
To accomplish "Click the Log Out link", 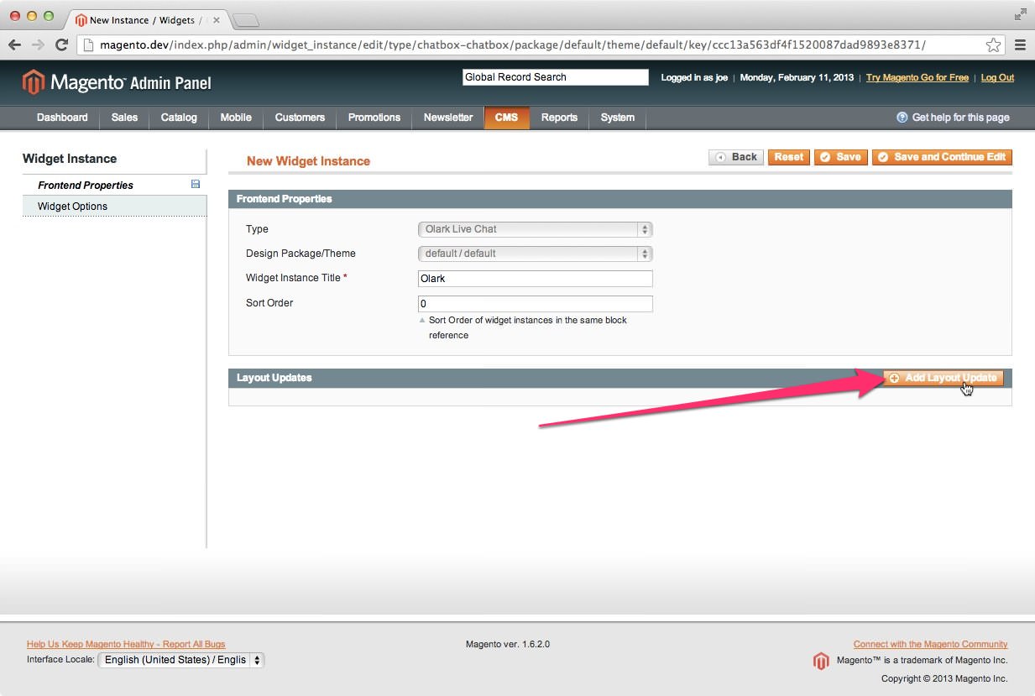I will click(x=997, y=77).
